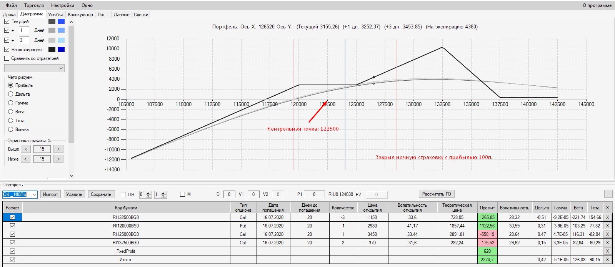The width and height of the screenshot is (615, 267).
Task: Click the P1 value input field
Action: click(314, 194)
